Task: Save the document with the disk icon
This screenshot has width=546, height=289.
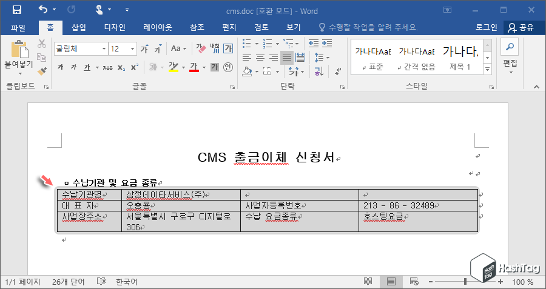Action: (x=17, y=10)
